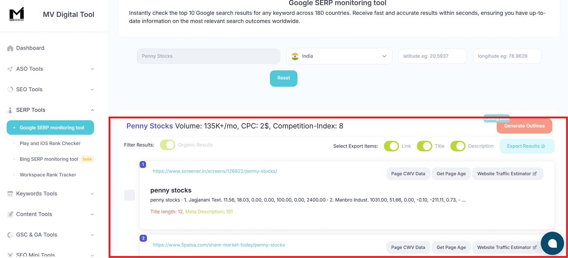Check the box beside the screener.in result

click(130, 195)
